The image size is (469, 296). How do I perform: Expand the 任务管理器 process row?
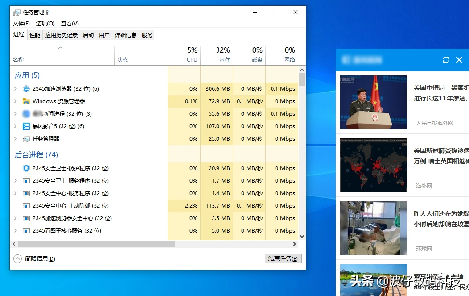[x=16, y=139]
